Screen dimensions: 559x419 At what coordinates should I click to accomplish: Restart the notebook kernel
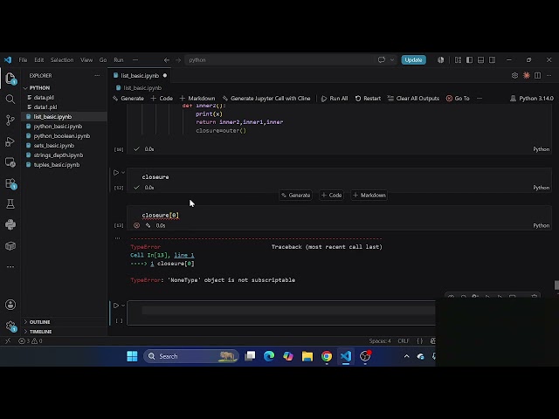[x=368, y=99]
